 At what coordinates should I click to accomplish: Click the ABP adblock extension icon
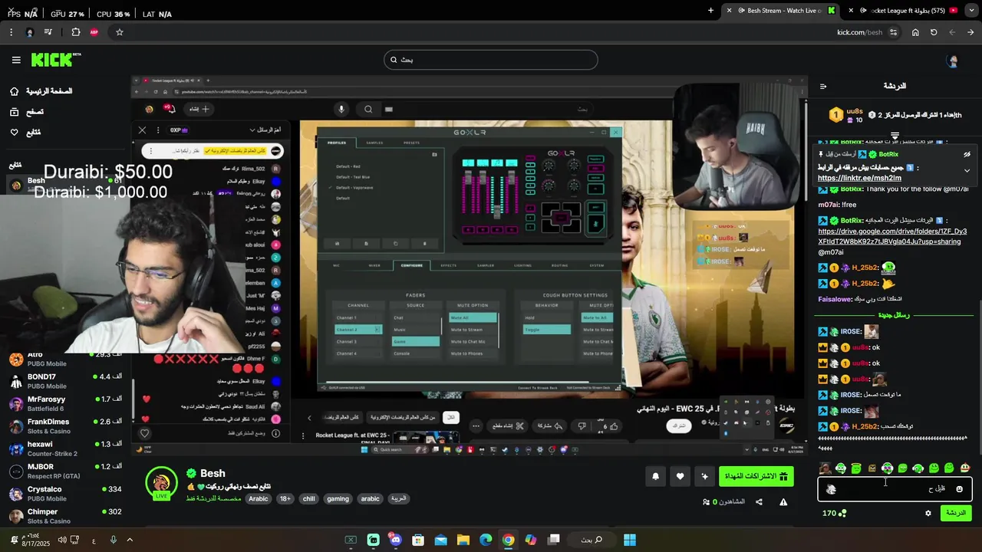tap(94, 32)
